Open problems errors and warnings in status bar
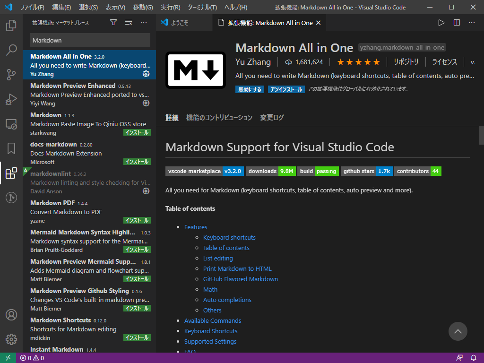Screen dimensions: 484x363 32,358
